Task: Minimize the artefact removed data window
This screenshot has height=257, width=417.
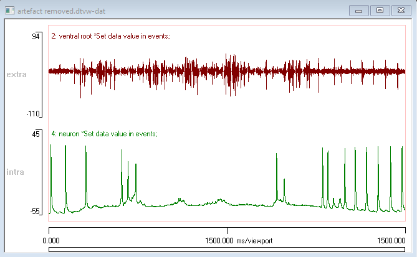Action: point(358,11)
